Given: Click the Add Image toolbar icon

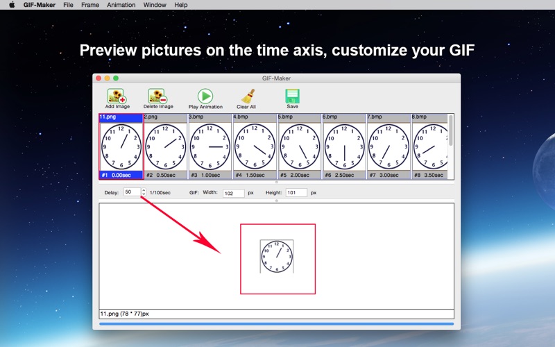Looking at the screenshot, I should 117,99.
